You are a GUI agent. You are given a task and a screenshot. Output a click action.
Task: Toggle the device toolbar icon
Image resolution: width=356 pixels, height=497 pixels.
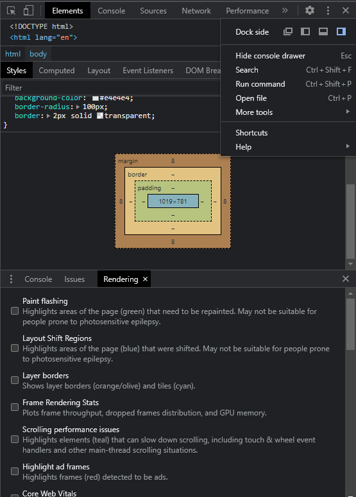pyautogui.click(x=28, y=10)
